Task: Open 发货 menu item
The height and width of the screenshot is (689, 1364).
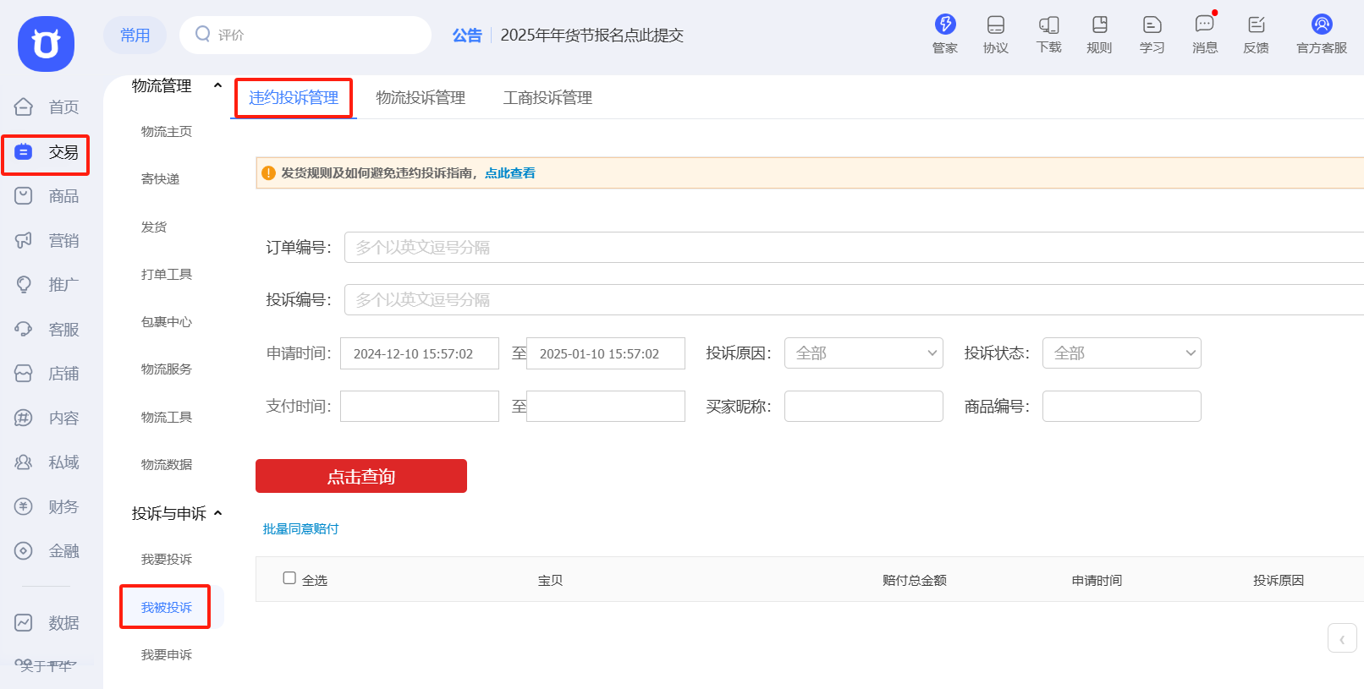Action: (154, 227)
